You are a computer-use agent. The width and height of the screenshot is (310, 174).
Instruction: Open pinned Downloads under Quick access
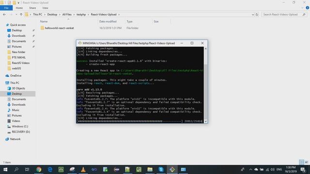point(18,36)
